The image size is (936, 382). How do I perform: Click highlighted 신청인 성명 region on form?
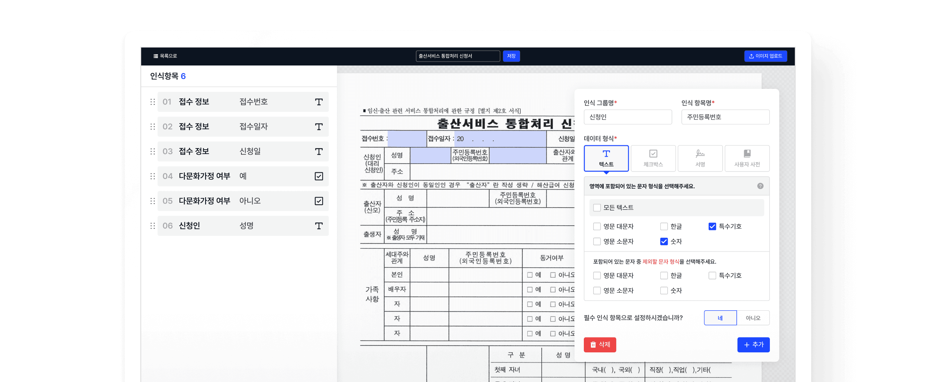coord(431,155)
